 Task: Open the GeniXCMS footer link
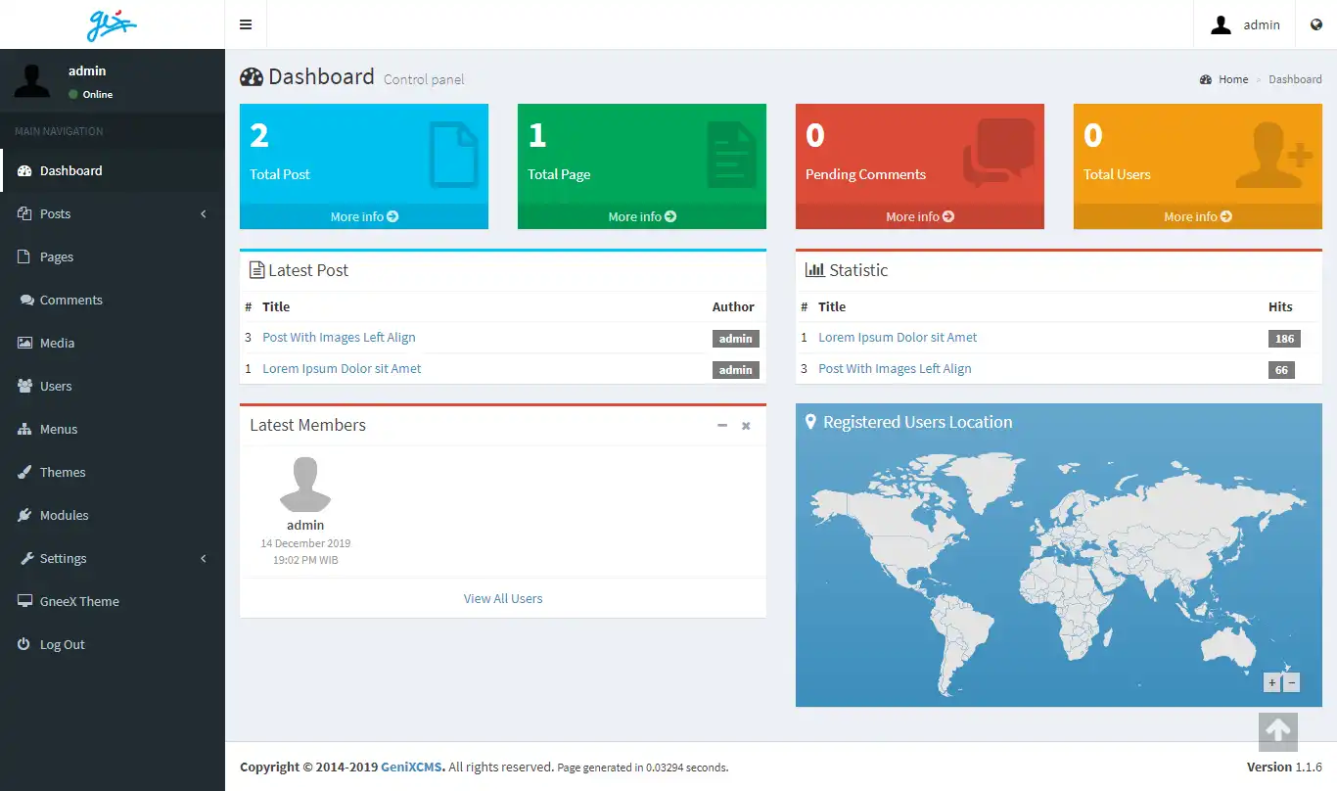[x=413, y=768]
